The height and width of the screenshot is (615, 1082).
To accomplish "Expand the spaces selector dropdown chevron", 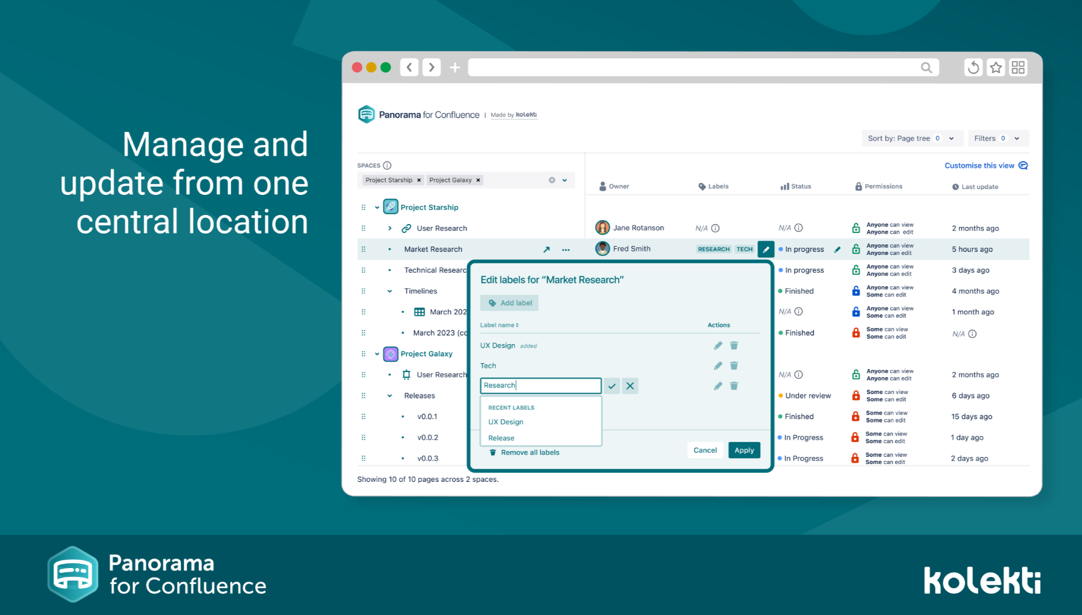I will tap(564, 180).
